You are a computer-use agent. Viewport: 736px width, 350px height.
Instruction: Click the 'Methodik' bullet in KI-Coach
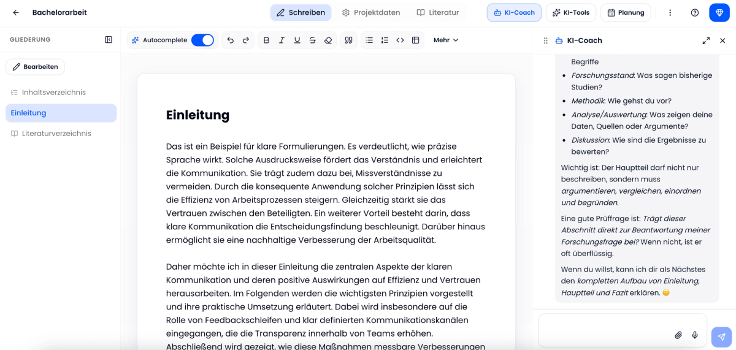621,101
